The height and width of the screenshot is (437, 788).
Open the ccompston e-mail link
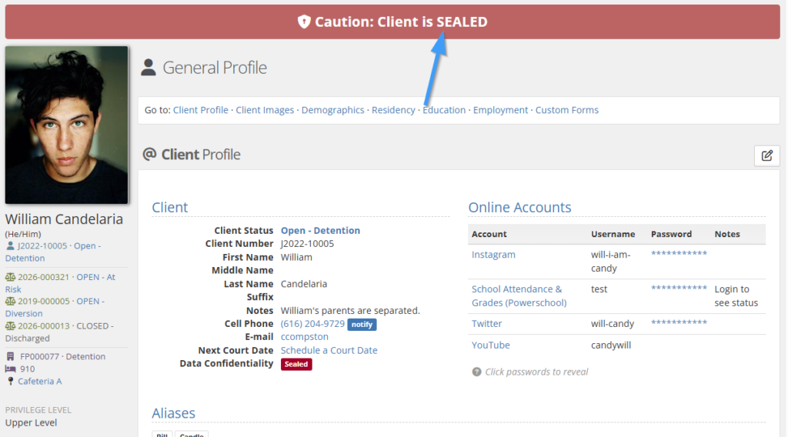[305, 336]
